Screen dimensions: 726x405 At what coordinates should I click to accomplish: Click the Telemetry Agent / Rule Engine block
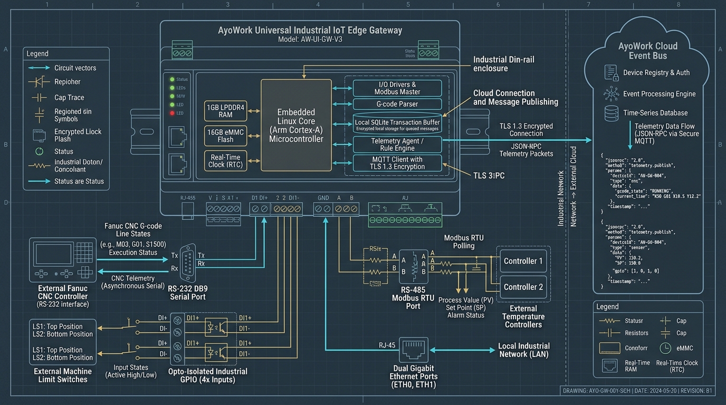click(x=397, y=144)
